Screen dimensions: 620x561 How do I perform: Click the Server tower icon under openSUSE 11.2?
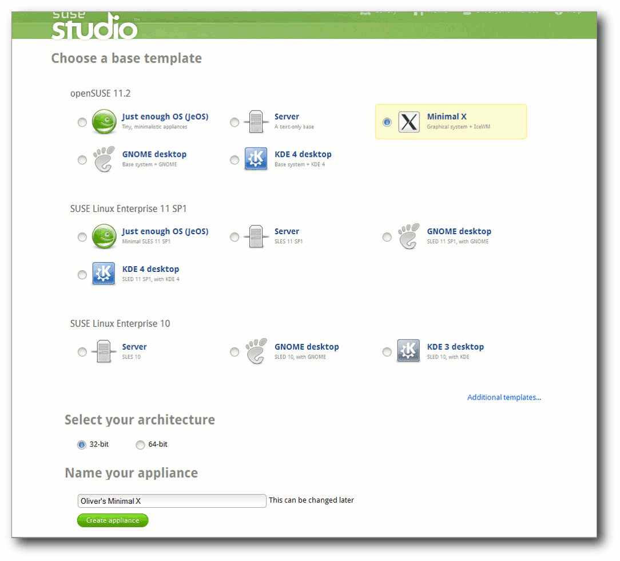tap(256, 121)
